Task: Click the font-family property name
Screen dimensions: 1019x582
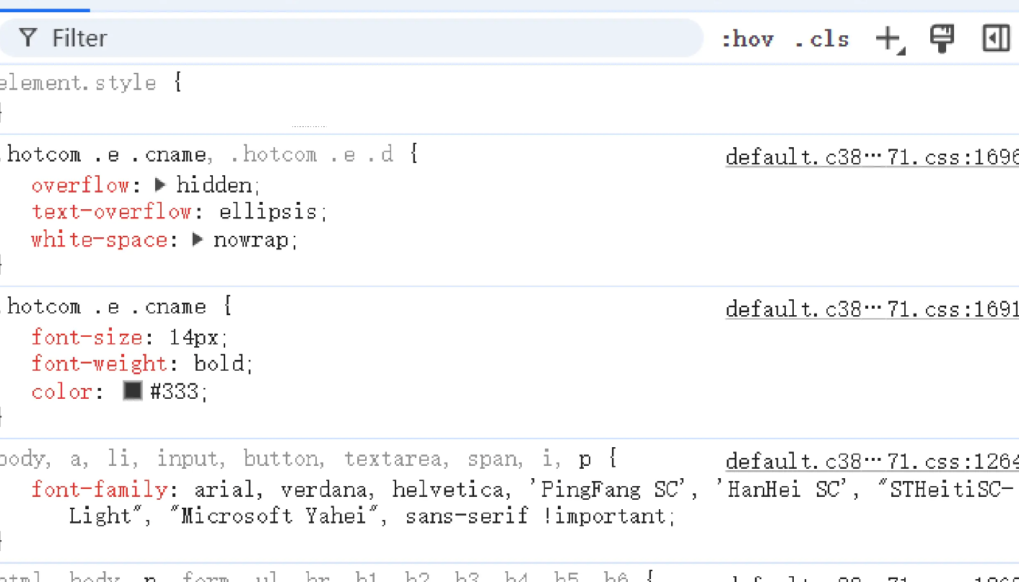Action: click(x=100, y=490)
